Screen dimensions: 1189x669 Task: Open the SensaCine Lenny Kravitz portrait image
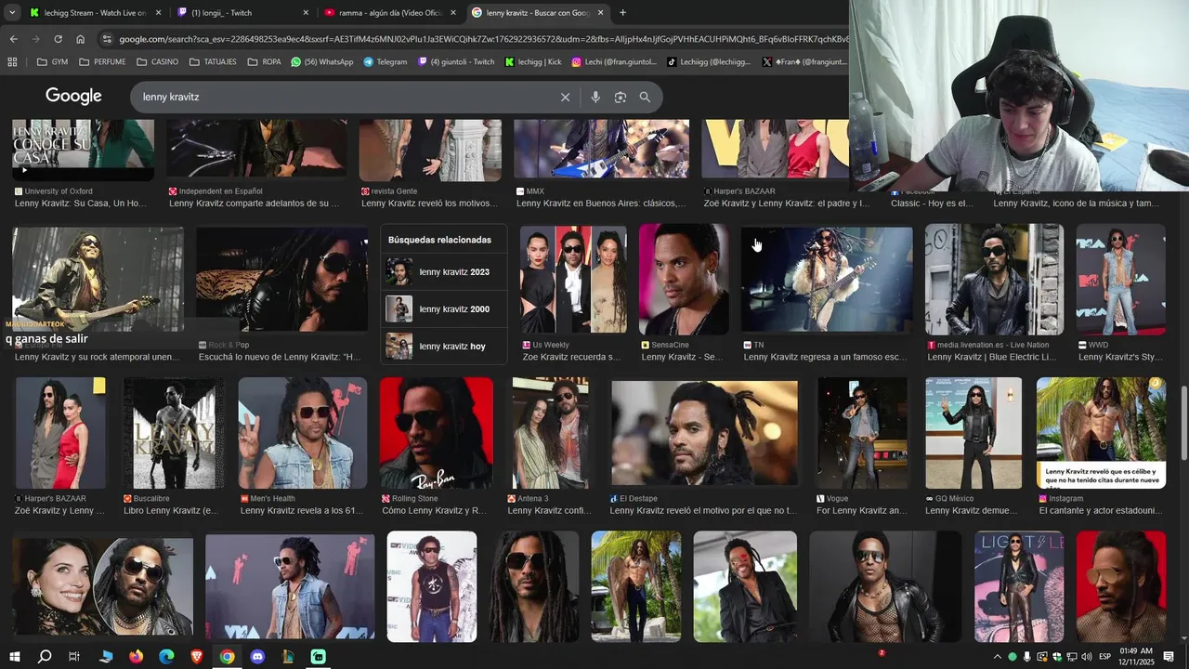[x=684, y=280]
